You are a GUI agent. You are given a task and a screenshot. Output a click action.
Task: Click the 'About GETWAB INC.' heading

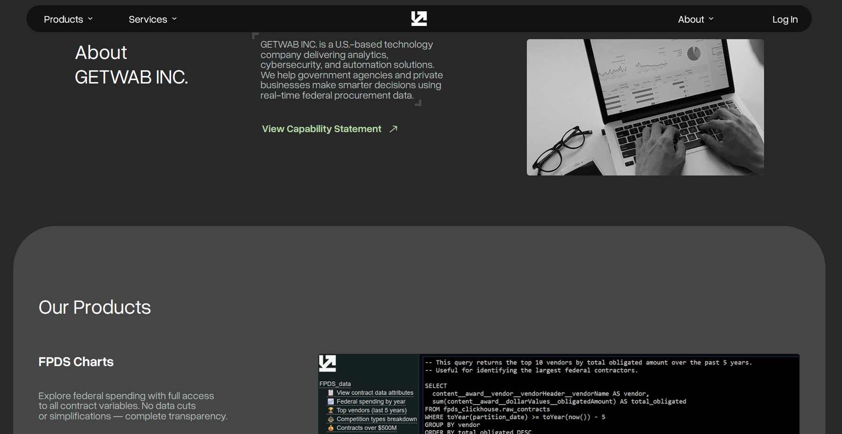pos(131,65)
